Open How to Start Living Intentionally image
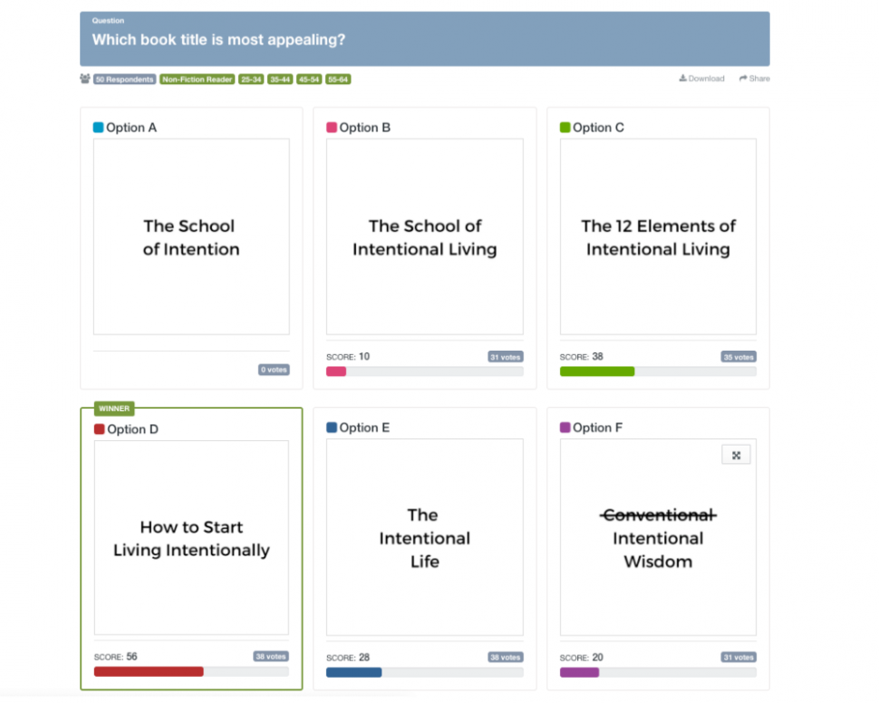Image resolution: width=879 pixels, height=703 pixels. click(x=191, y=538)
